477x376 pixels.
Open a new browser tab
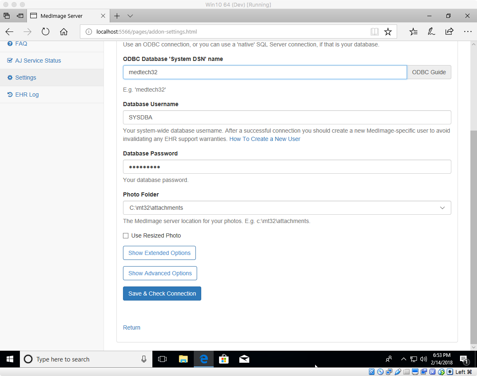(x=117, y=16)
